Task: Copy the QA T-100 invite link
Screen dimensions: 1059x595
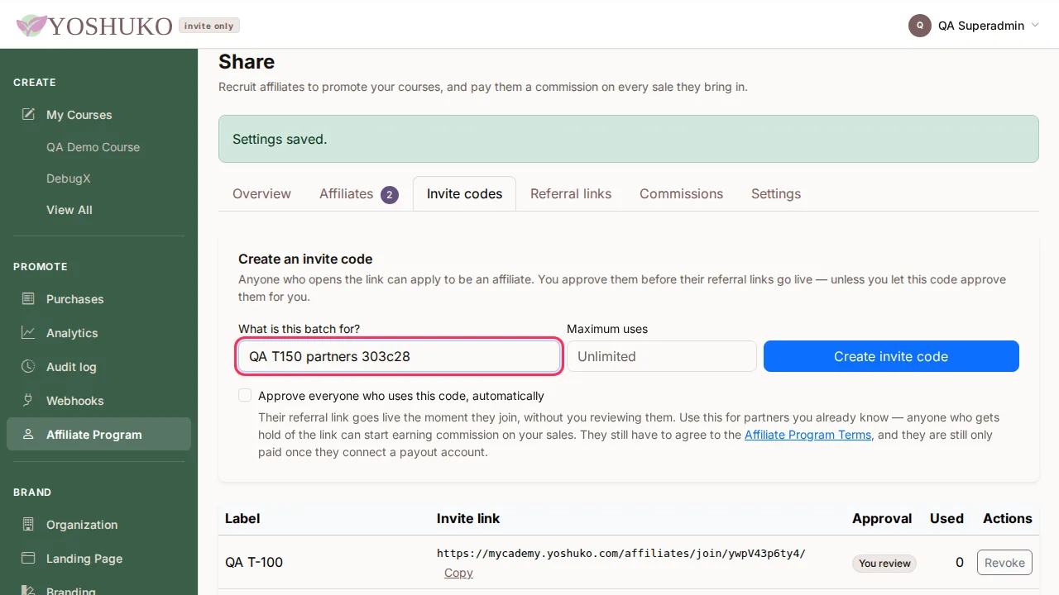Action: point(458,573)
